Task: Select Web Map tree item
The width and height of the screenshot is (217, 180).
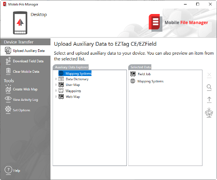Action: pyautogui.click(x=73, y=97)
